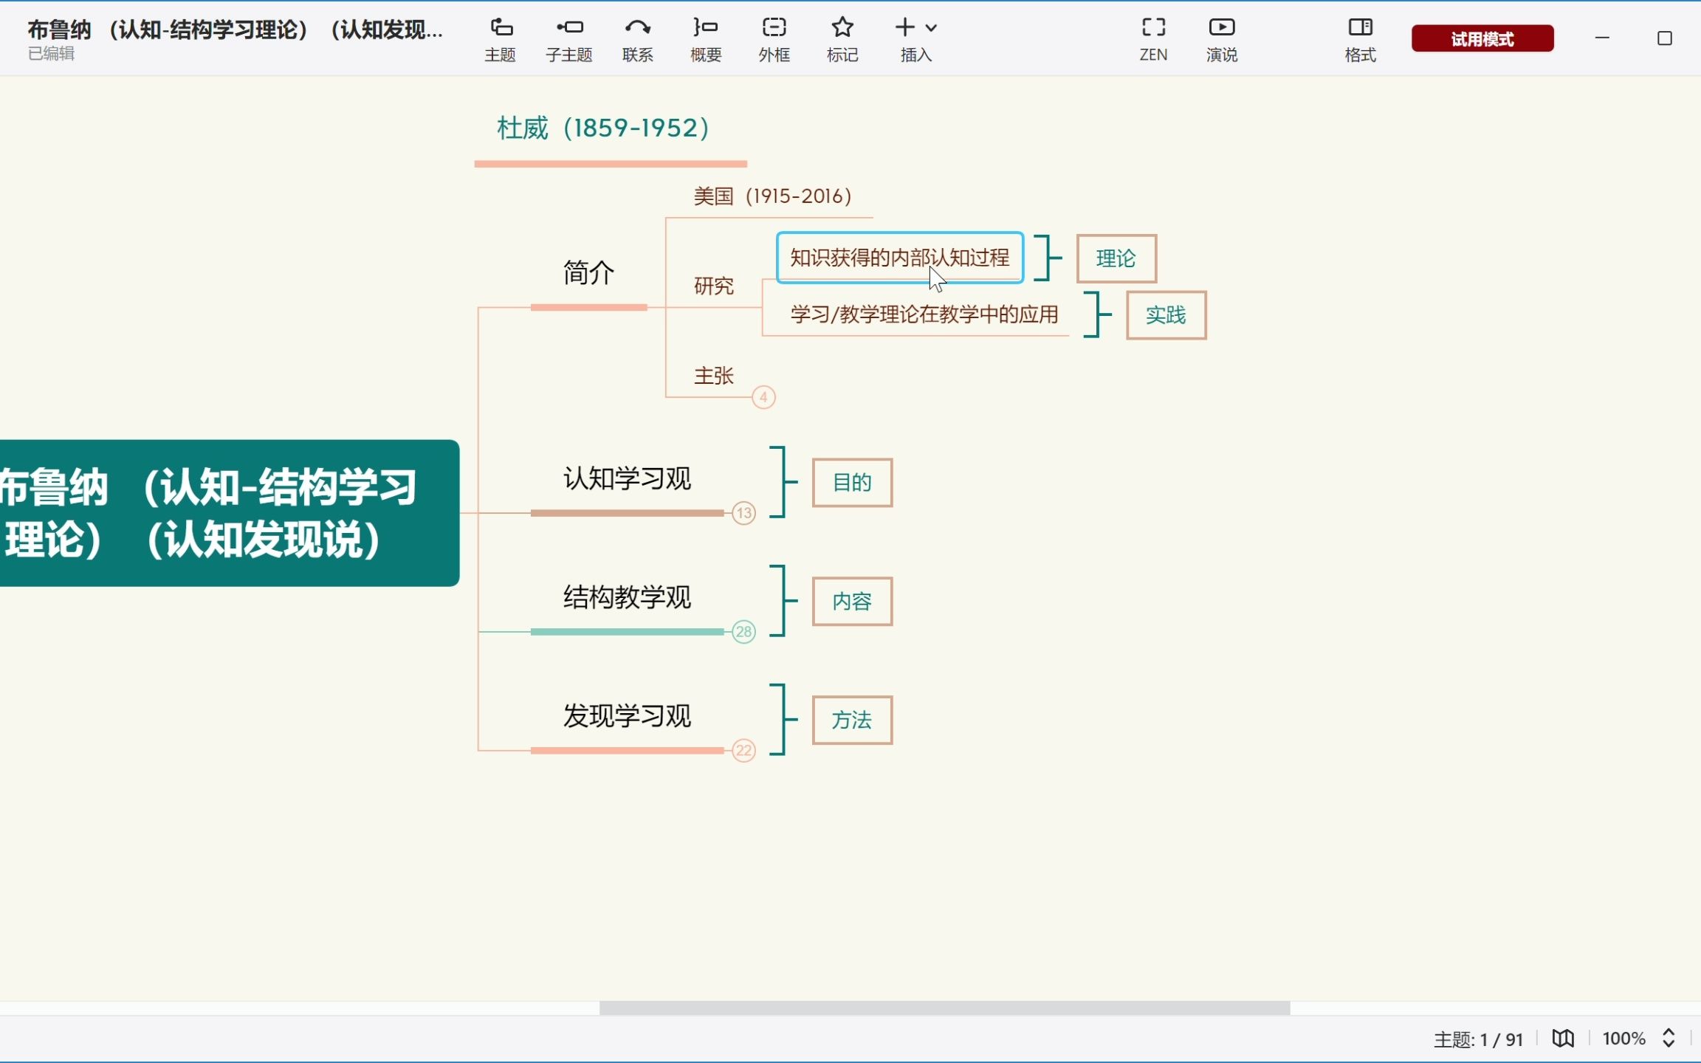Select the 简介 branch topic
The height and width of the screenshot is (1063, 1701).
point(589,273)
